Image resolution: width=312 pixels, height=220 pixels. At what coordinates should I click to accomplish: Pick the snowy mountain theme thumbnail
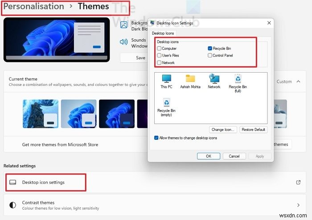point(41,114)
